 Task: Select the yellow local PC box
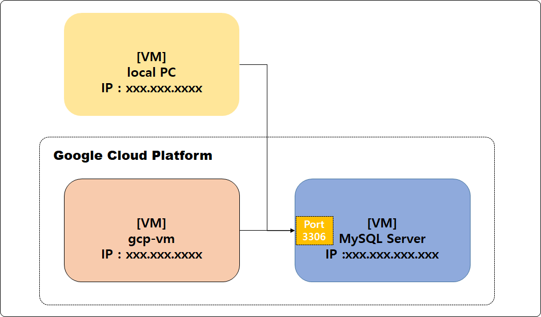coord(152,64)
